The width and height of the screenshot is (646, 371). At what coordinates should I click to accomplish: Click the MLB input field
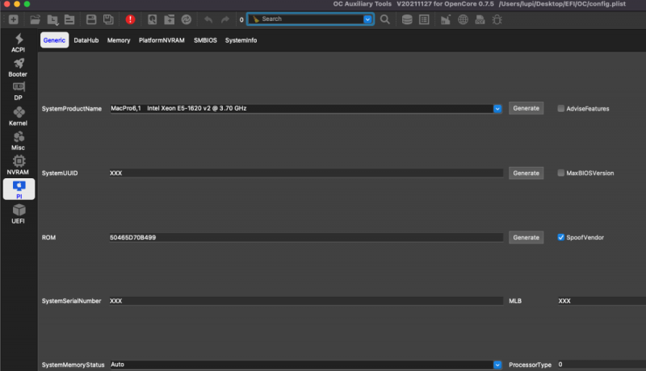click(x=602, y=301)
